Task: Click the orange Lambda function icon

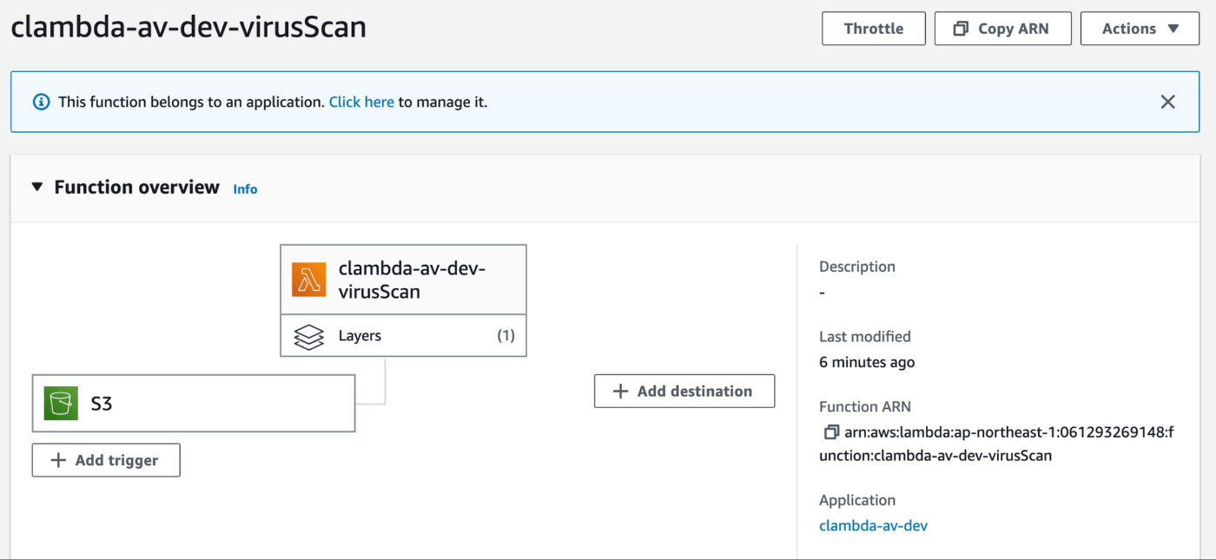Action: point(309,280)
